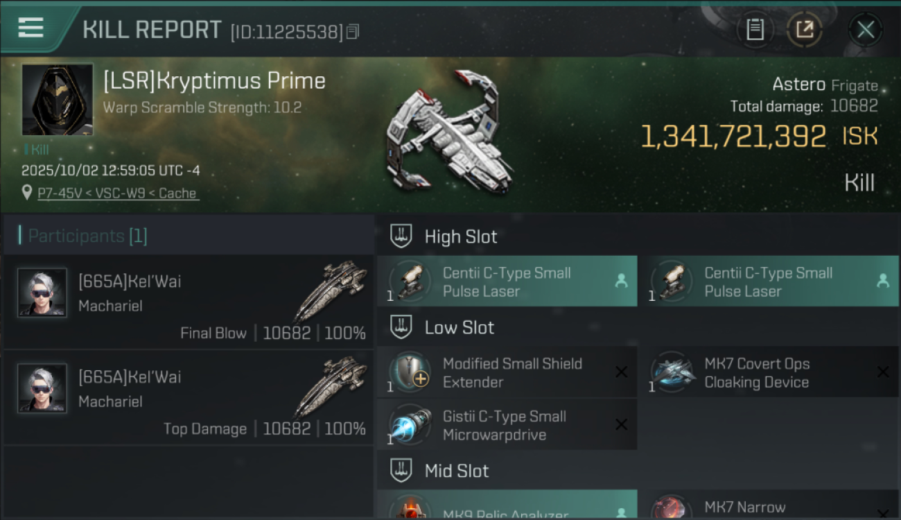The image size is (901, 520).
Task: Select Kel'Wai Final Blow entry
Action: (187, 302)
